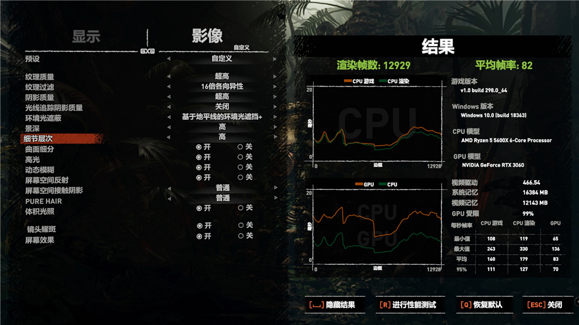Click left arrow for PURE HAIR
579x325 pixels.
(x=170, y=198)
